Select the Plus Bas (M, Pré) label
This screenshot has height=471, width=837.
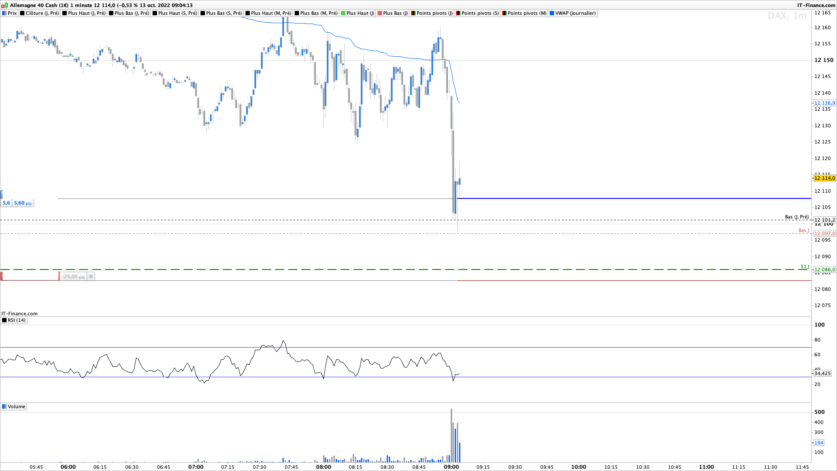pos(319,13)
